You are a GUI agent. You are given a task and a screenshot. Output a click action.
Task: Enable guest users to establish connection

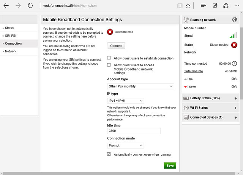tap(109, 58)
